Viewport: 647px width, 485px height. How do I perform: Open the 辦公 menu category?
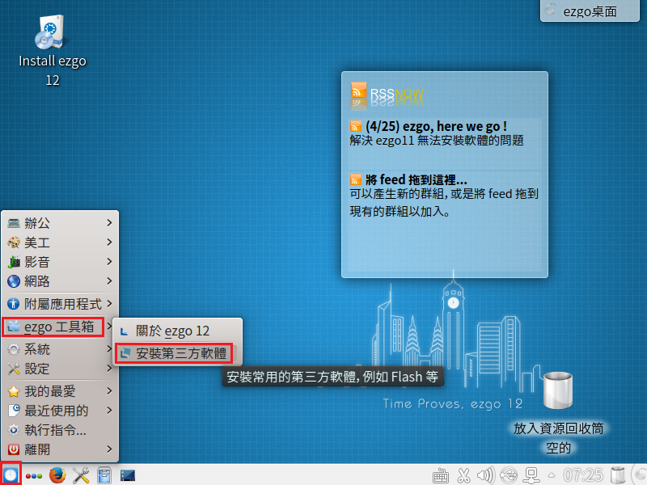coord(60,223)
